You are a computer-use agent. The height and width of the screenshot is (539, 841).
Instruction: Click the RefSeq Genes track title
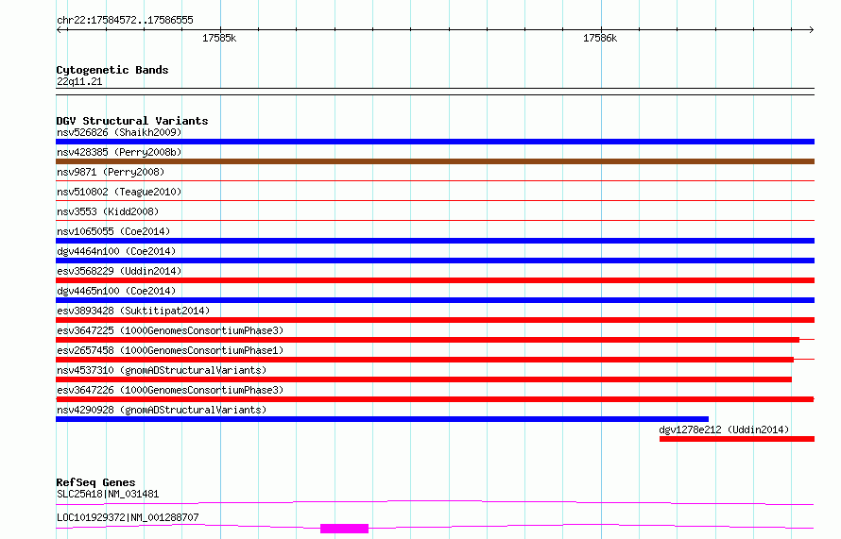[95, 482]
